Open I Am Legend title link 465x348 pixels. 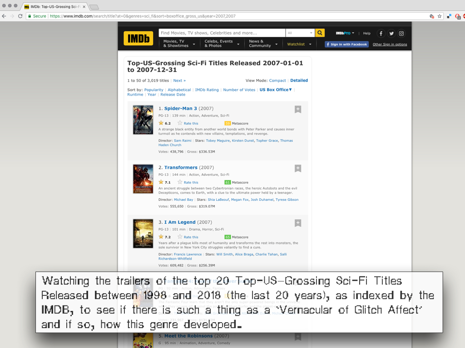[x=180, y=222]
